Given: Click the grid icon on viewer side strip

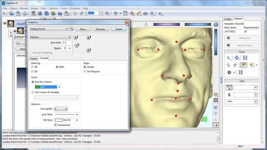Looking at the screenshot, I should coord(216,107).
